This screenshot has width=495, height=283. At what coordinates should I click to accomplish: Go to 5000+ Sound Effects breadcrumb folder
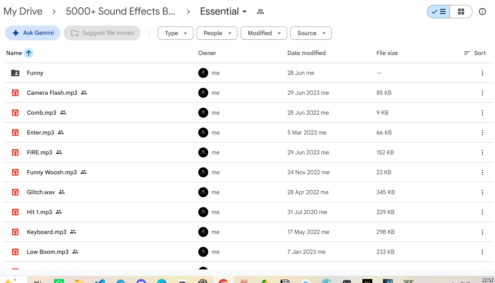[120, 11]
